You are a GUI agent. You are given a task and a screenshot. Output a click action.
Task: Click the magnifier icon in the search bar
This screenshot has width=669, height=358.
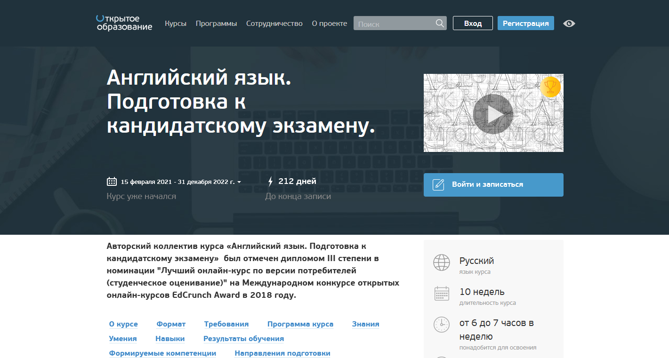click(x=439, y=23)
